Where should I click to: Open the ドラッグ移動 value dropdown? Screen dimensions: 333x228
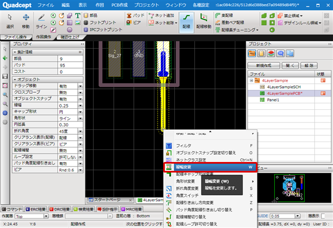coord(80,86)
